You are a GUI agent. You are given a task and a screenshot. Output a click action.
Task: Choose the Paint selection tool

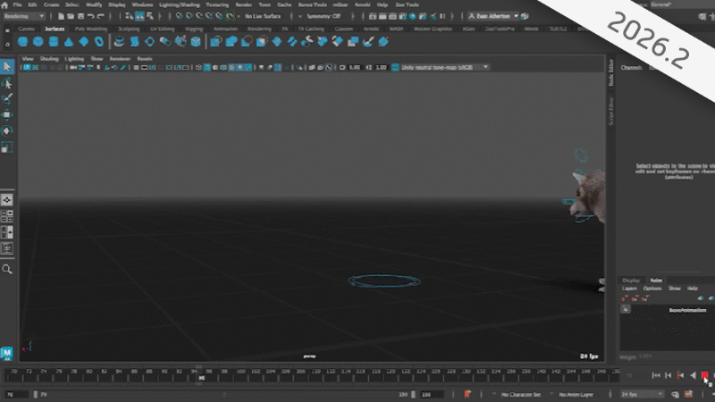7,99
